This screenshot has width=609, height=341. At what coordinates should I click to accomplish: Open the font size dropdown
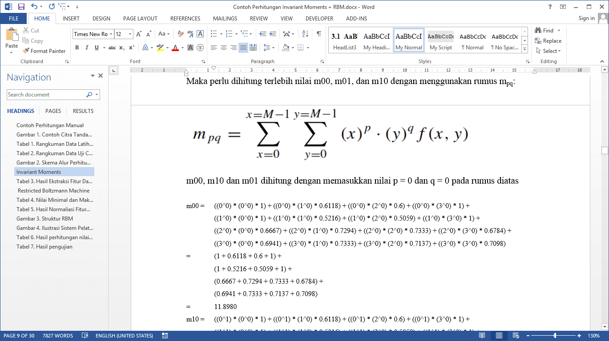point(130,34)
